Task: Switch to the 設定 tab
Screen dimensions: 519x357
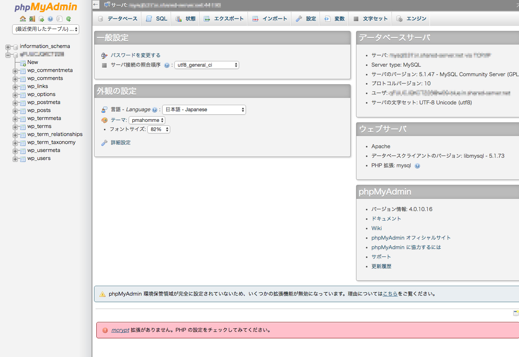Action: pos(306,19)
